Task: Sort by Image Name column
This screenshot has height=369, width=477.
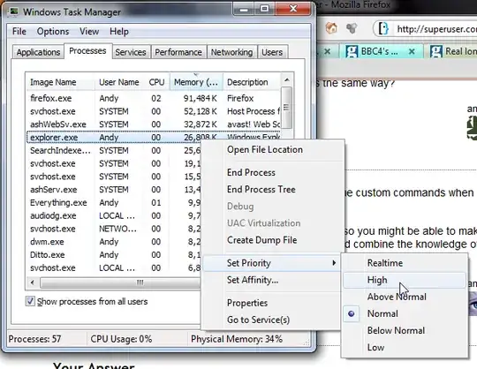Action: [60, 82]
